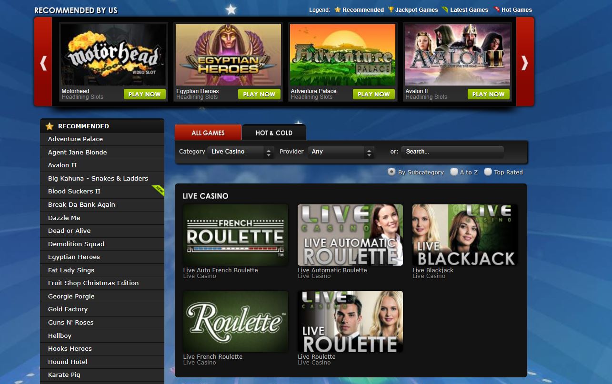Open Live Auto French Roulette game tile
The image size is (612, 384).
236,235
